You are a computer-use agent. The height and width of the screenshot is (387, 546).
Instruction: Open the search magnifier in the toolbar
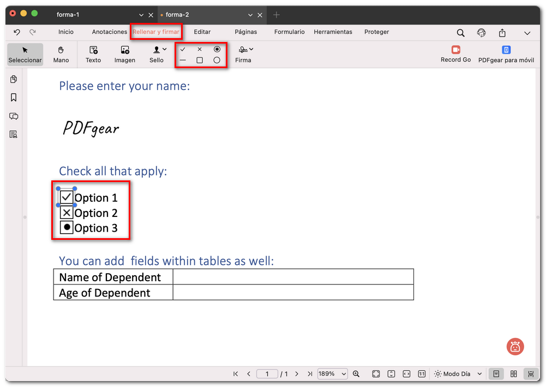click(461, 33)
